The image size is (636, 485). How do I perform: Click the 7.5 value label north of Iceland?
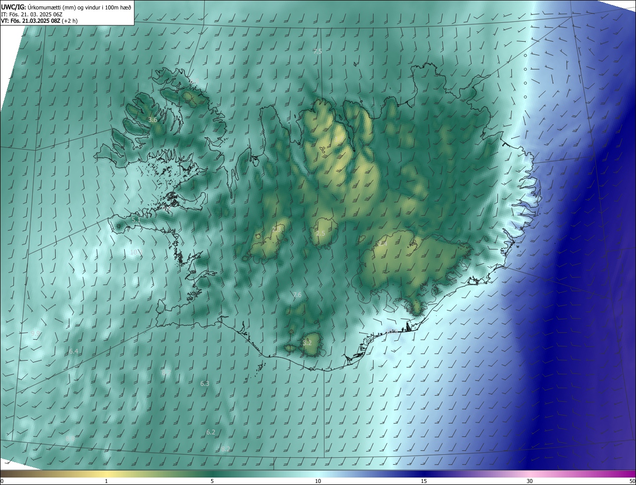318,52
